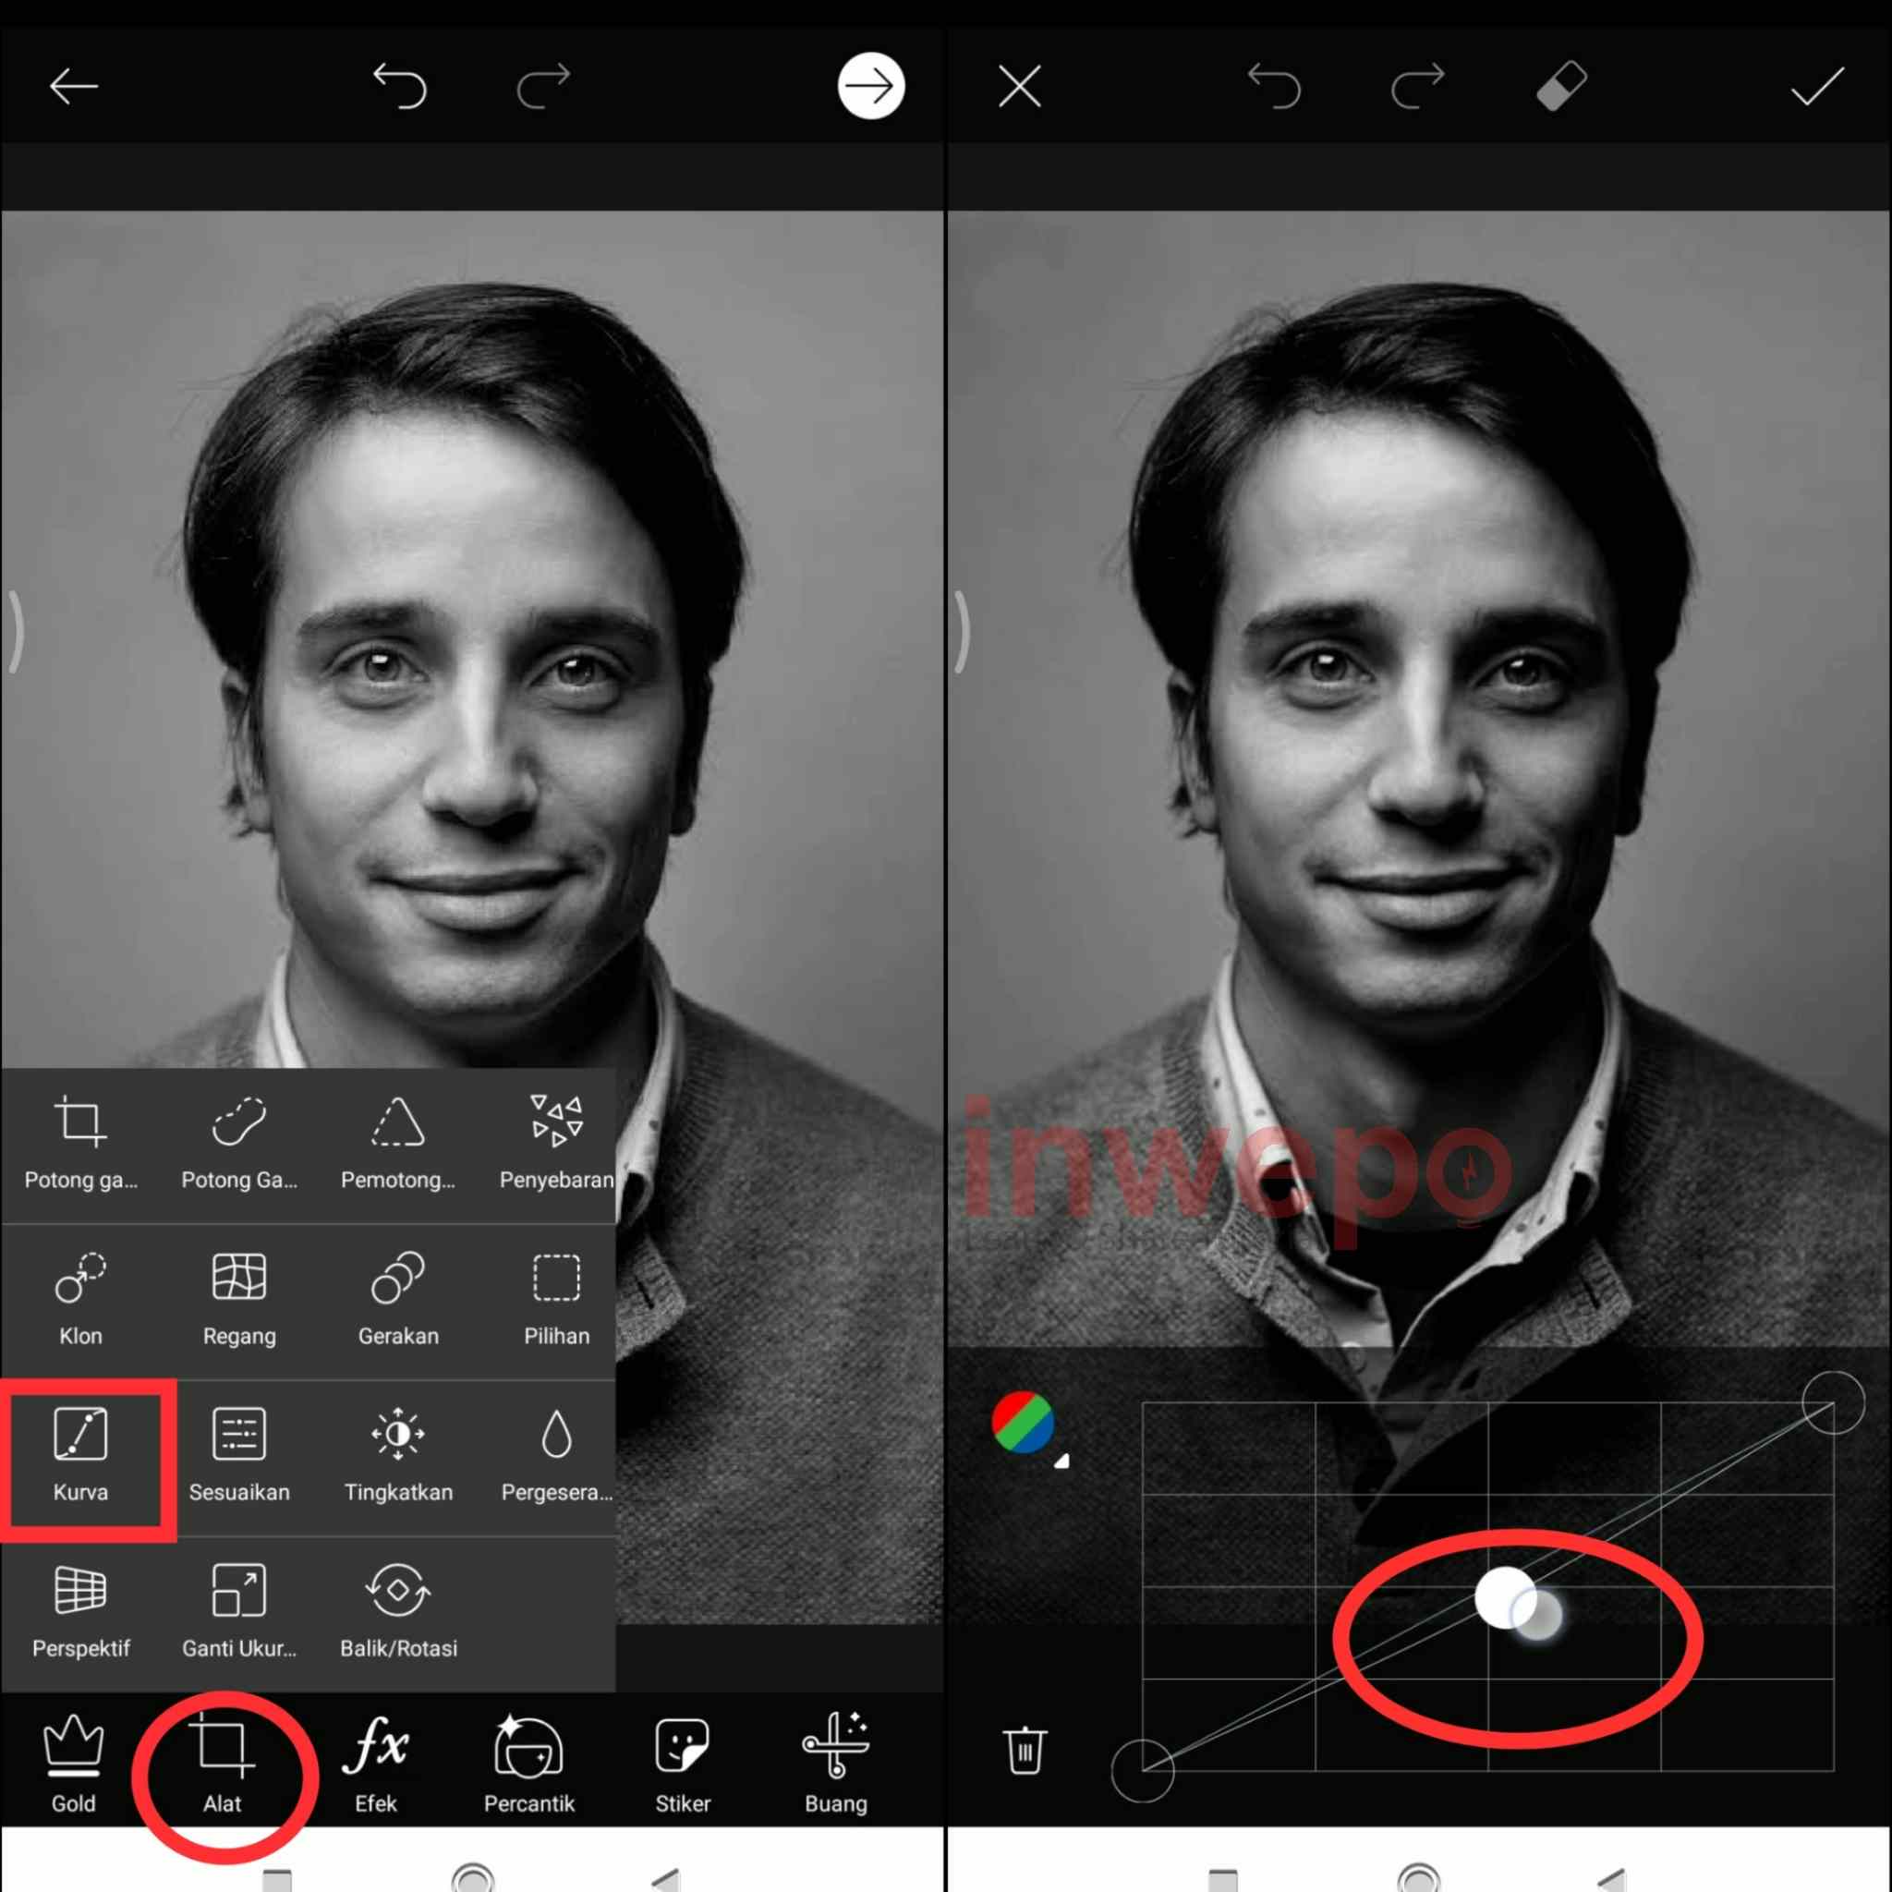Choose the Regang stretch tool

239,1296
